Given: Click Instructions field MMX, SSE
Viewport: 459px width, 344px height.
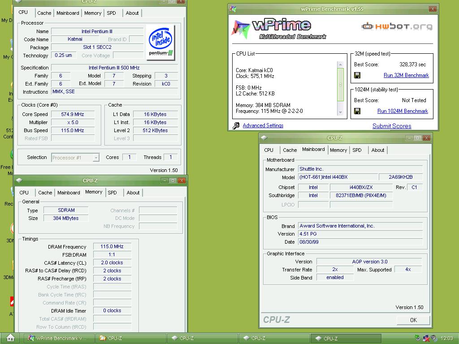Looking at the screenshot, I should click(x=114, y=92).
